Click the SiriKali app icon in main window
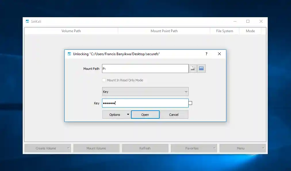The width and height of the screenshot is (291, 171). pos(27,21)
